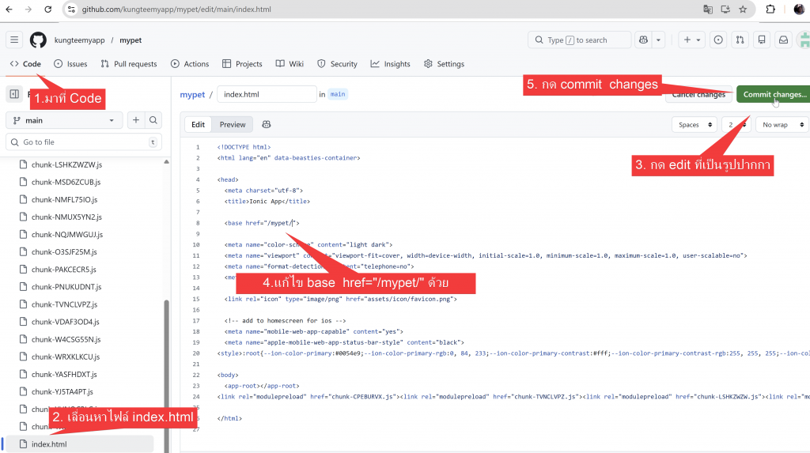Switch the editor to Edit mode
The height and width of the screenshot is (453, 810).
(198, 124)
